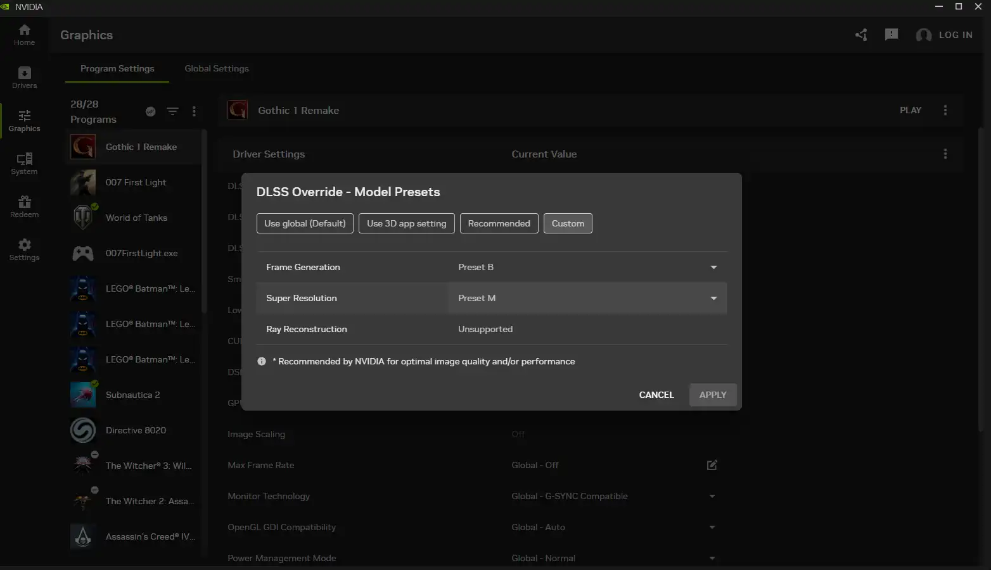The height and width of the screenshot is (570, 991).
Task: Click the LOG IN button
Action: coord(944,35)
